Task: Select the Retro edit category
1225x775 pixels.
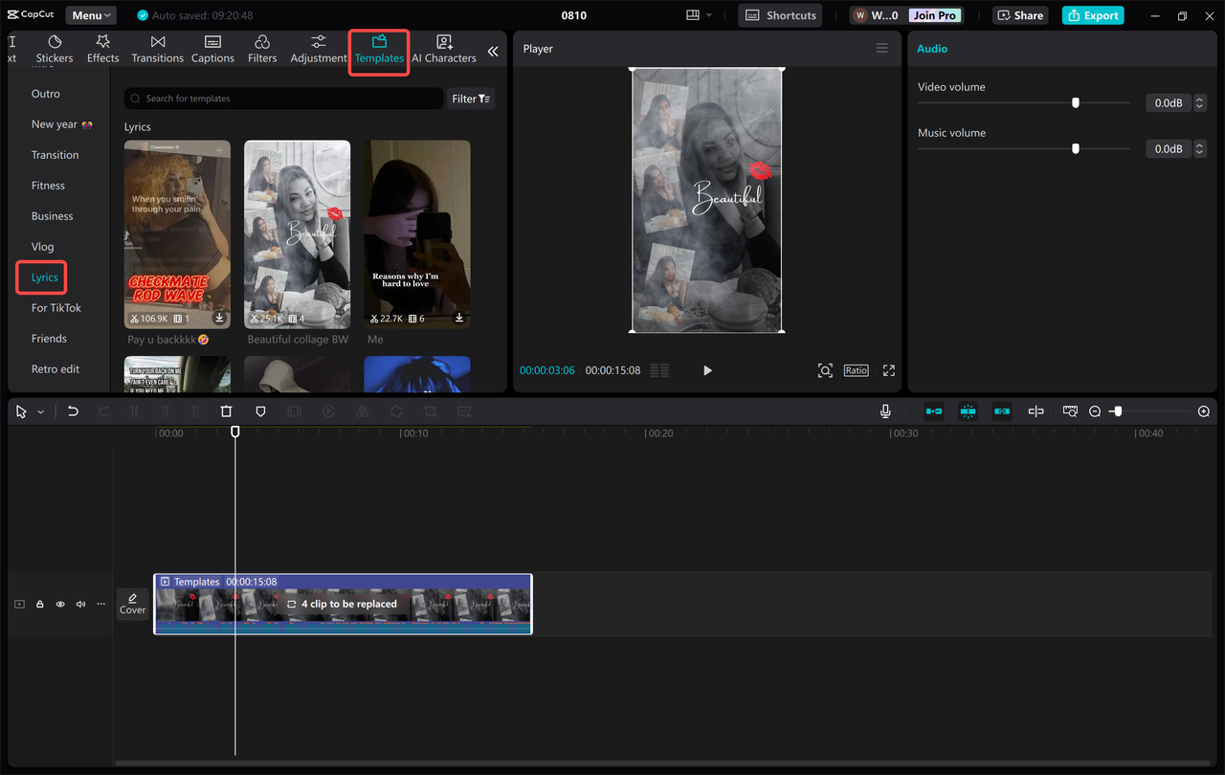Action: coord(56,369)
